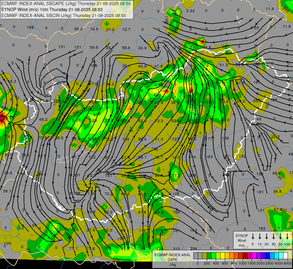Image resolution: width=293 pixels, height=269 pixels.
Task: Click the map value '73.3'
Action: (x=159, y=121)
